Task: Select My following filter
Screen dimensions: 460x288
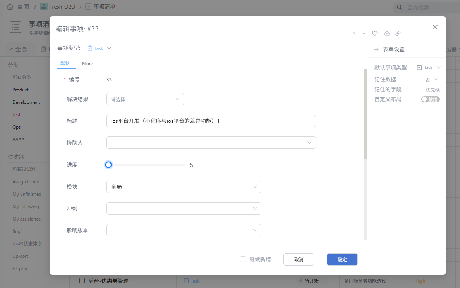Action: (26, 206)
